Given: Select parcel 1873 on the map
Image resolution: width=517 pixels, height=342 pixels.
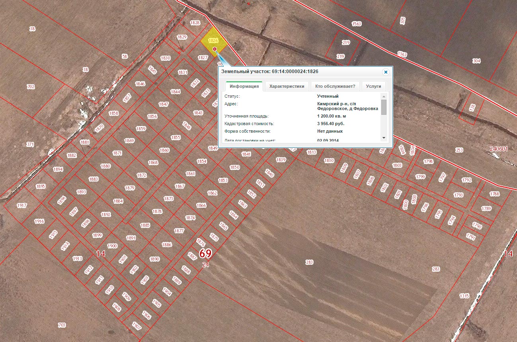Looking at the screenshot, I should click(x=169, y=199).
